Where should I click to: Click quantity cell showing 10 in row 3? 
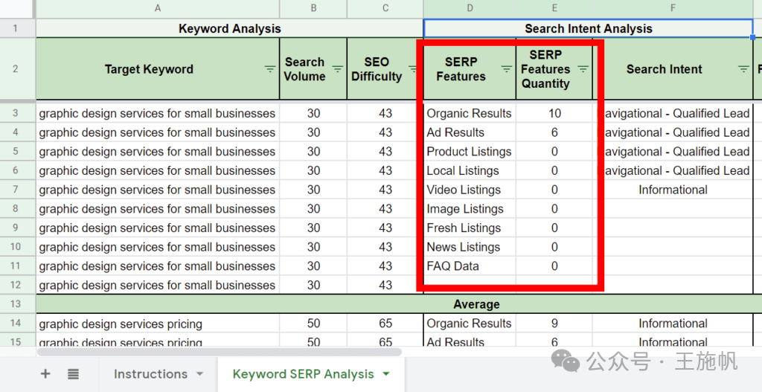click(x=554, y=113)
